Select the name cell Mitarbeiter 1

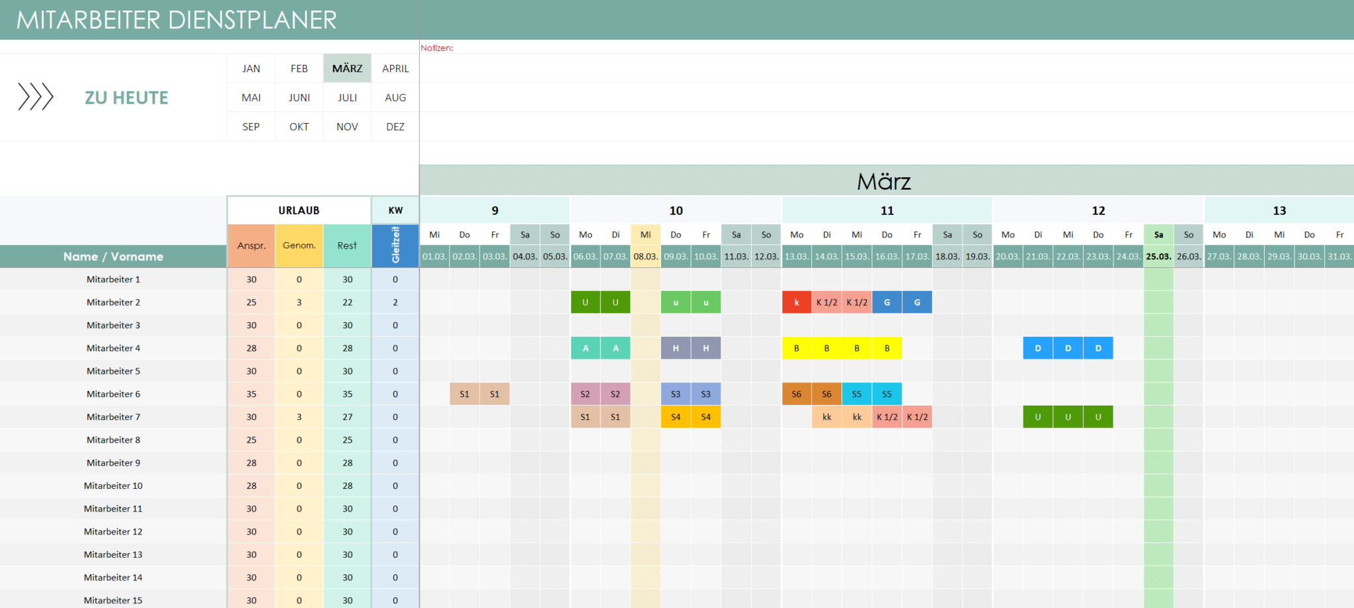point(113,279)
